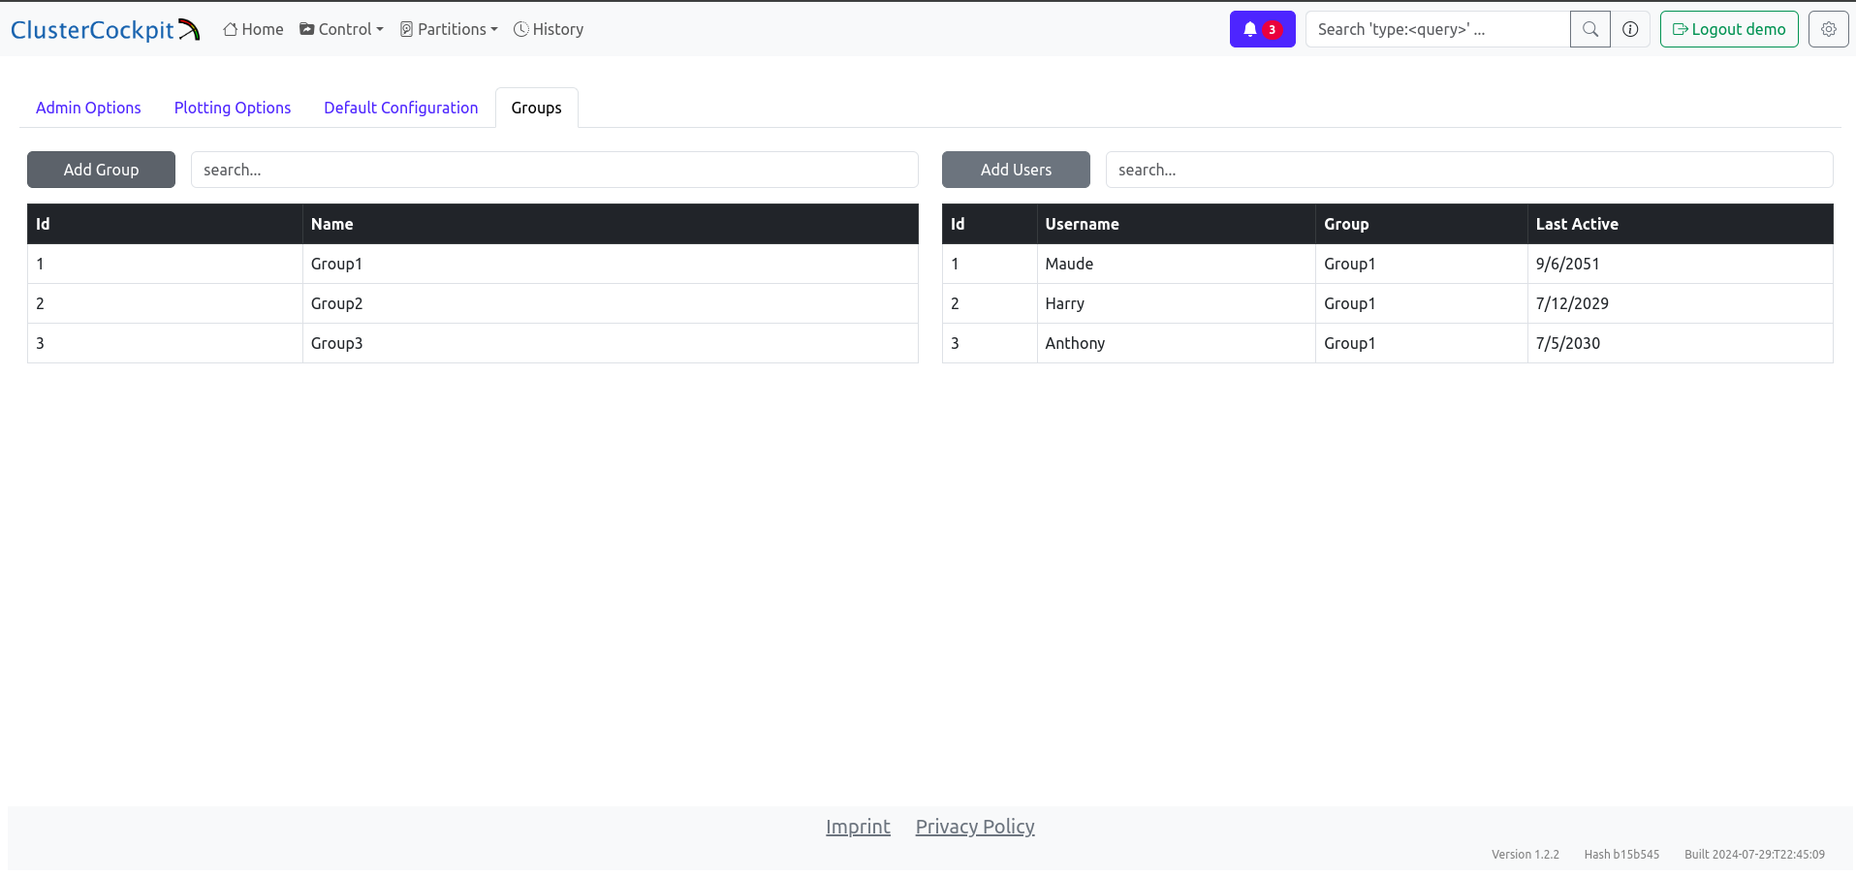Expand the Control dropdown menu
Viewport: 1856px width, 878px height.
point(341,29)
